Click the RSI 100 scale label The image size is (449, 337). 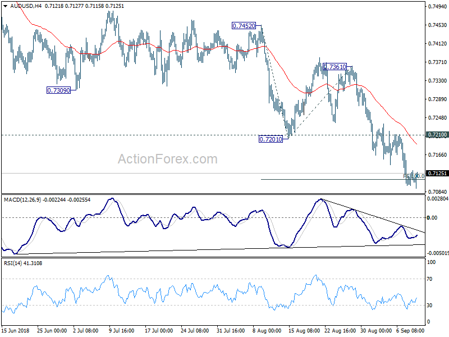click(x=431, y=262)
